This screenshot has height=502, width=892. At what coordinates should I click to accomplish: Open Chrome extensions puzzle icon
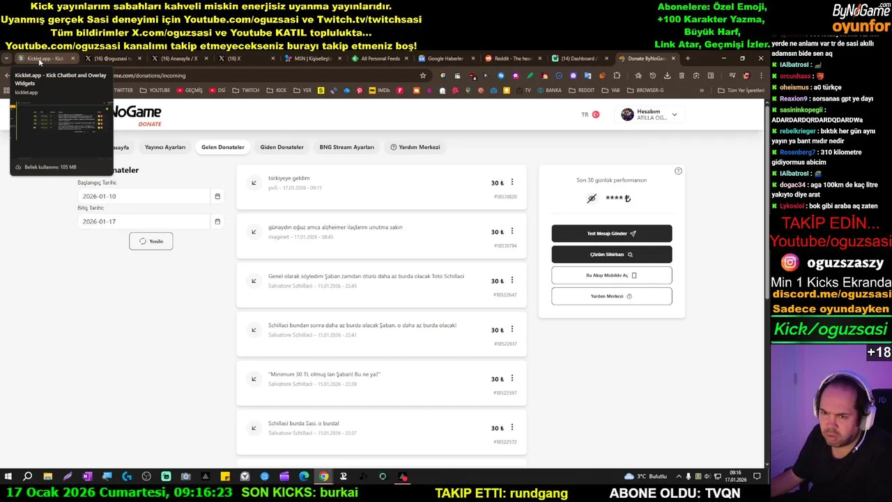click(x=617, y=75)
